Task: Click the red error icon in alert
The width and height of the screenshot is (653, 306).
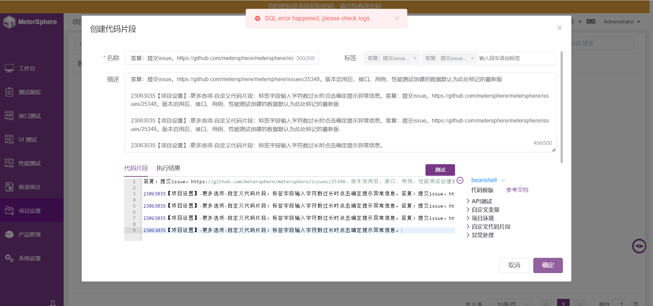Action: tap(257, 18)
